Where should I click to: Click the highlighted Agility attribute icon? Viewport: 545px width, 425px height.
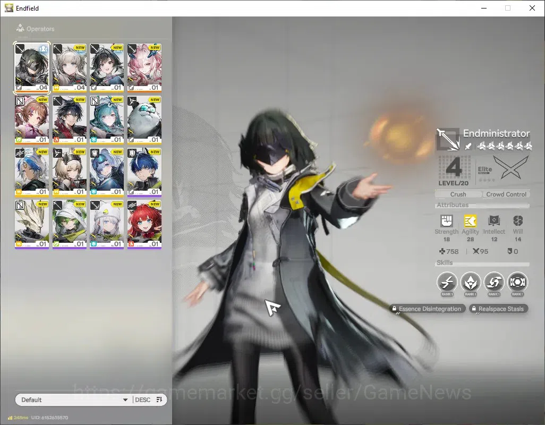(470, 220)
